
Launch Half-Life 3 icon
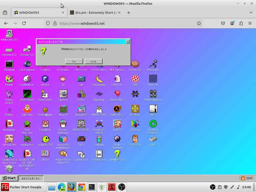117,111
